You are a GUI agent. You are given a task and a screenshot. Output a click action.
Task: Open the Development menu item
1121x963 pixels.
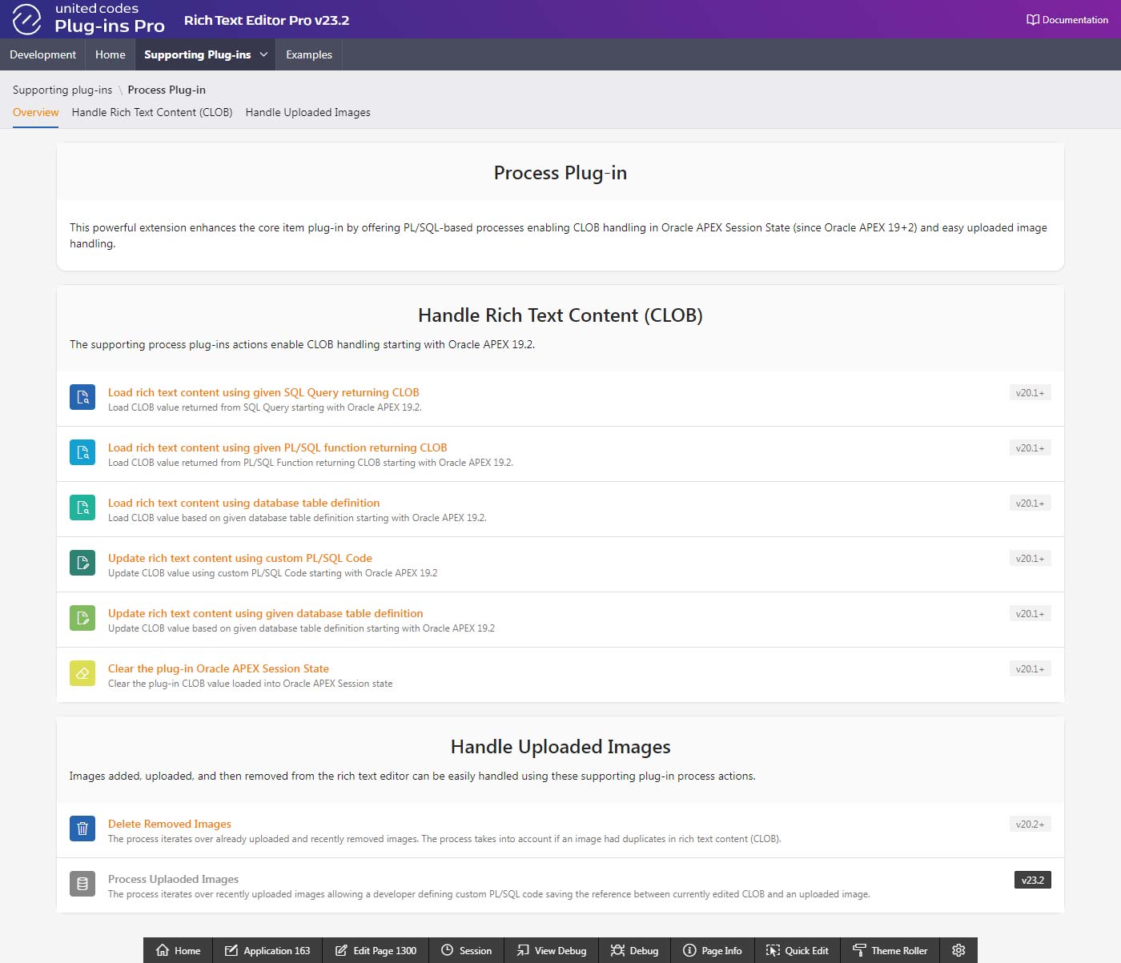[x=42, y=54]
